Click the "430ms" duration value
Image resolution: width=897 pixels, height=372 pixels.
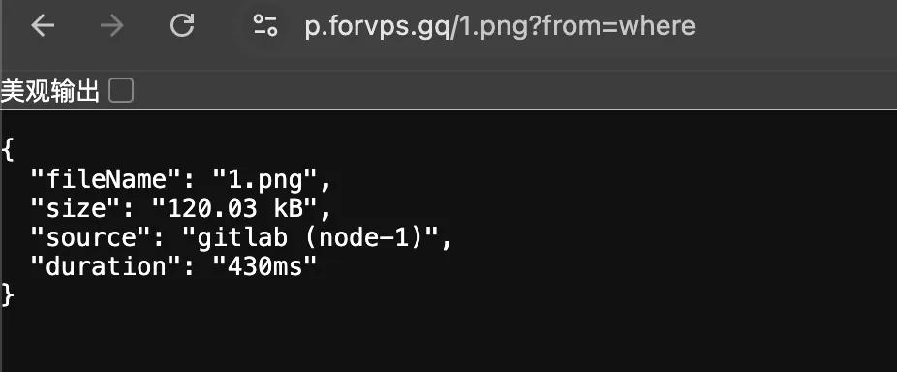[x=264, y=266]
